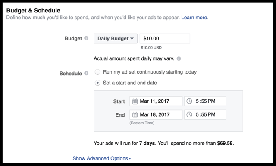Click the caret next to Show Advanced Options

(130, 158)
